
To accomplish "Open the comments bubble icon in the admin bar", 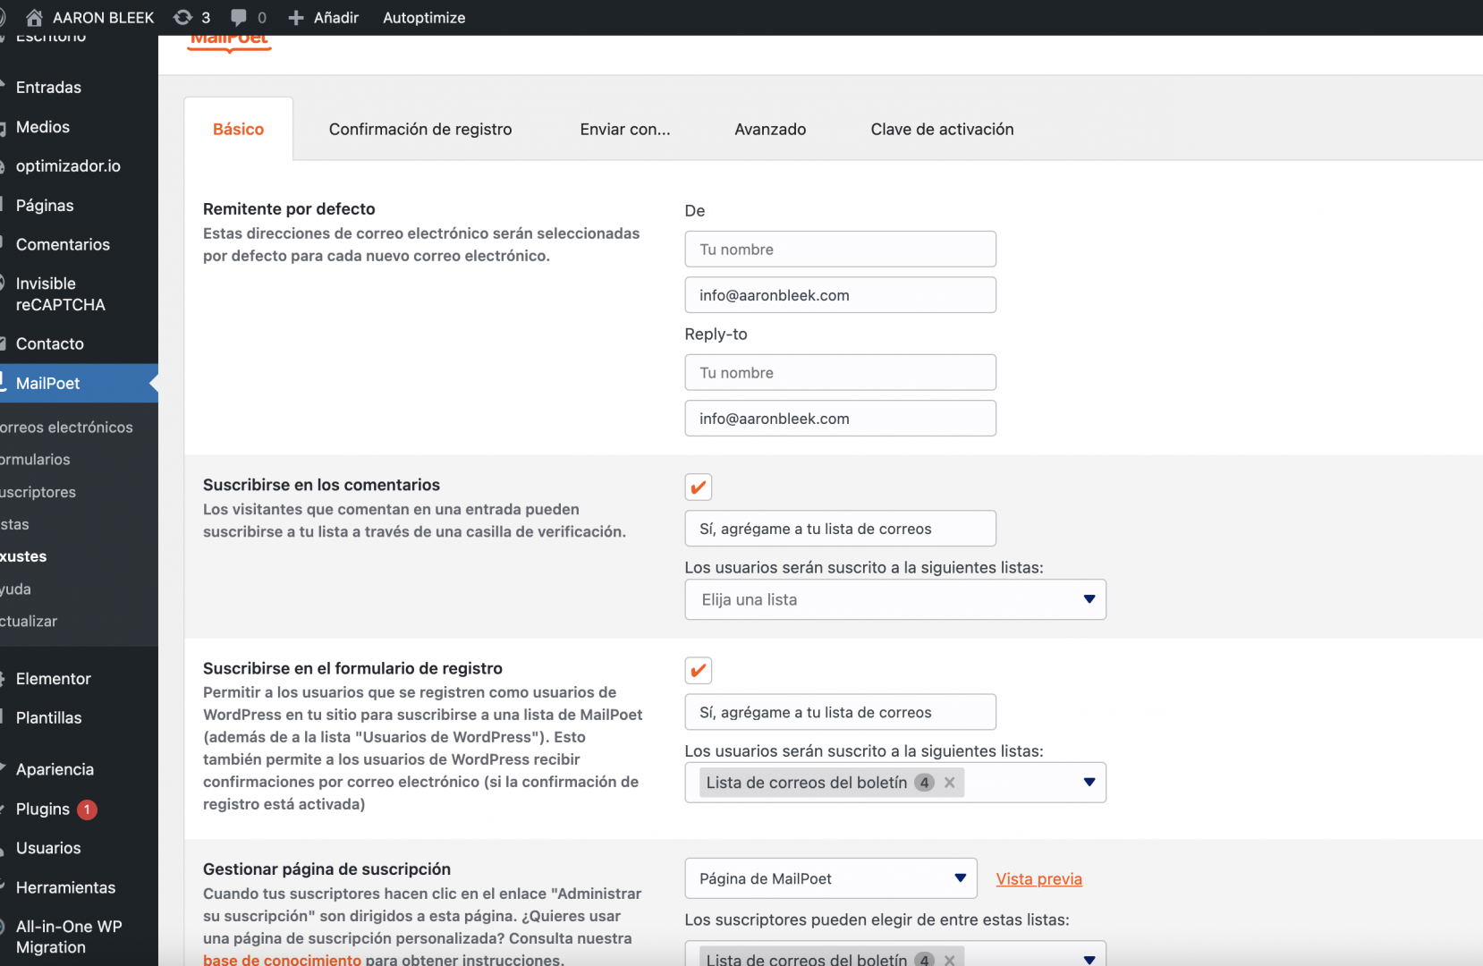I will (239, 17).
